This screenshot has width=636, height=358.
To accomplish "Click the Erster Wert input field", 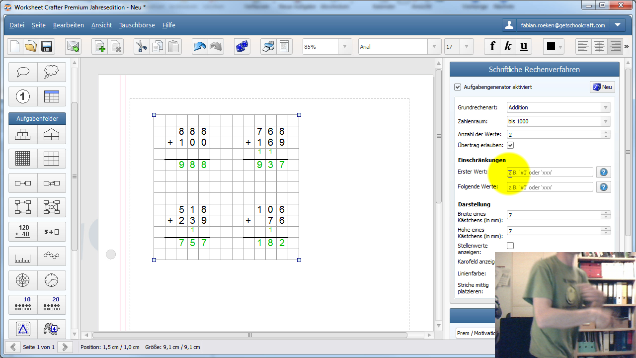I will (x=550, y=173).
